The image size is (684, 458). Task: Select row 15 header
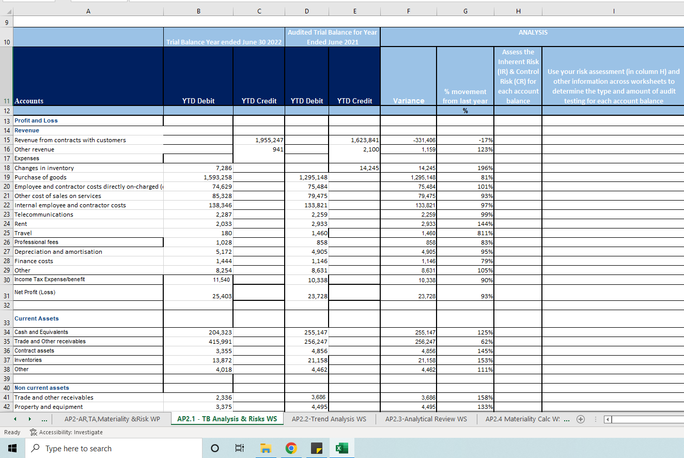tap(7, 140)
